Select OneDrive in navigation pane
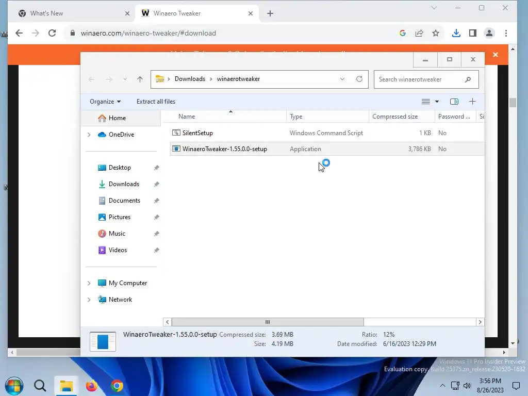Image resolution: width=528 pixels, height=396 pixels. [x=121, y=135]
